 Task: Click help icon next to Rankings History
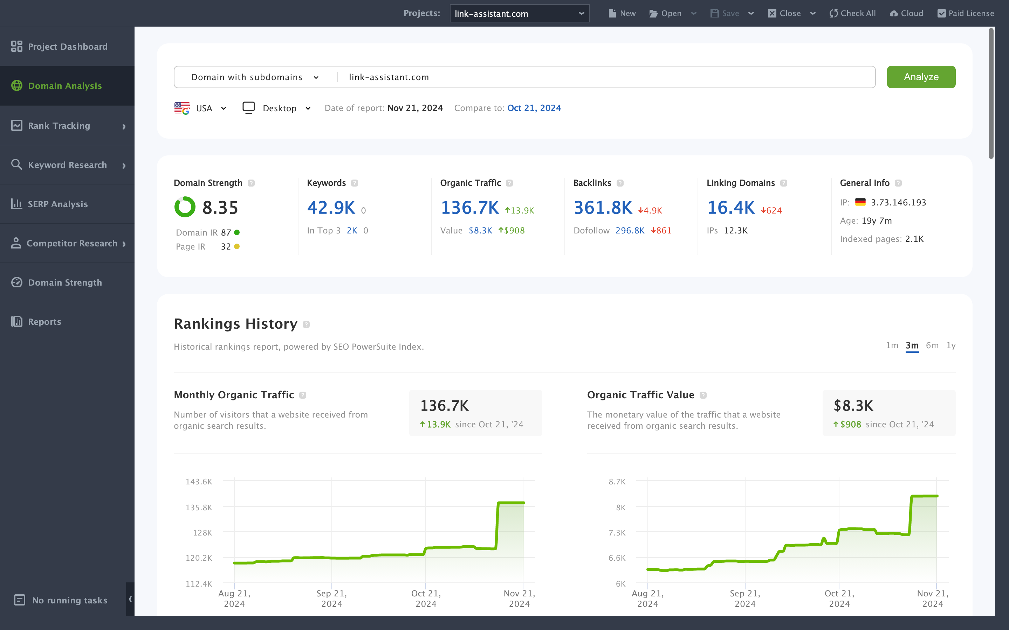click(306, 324)
